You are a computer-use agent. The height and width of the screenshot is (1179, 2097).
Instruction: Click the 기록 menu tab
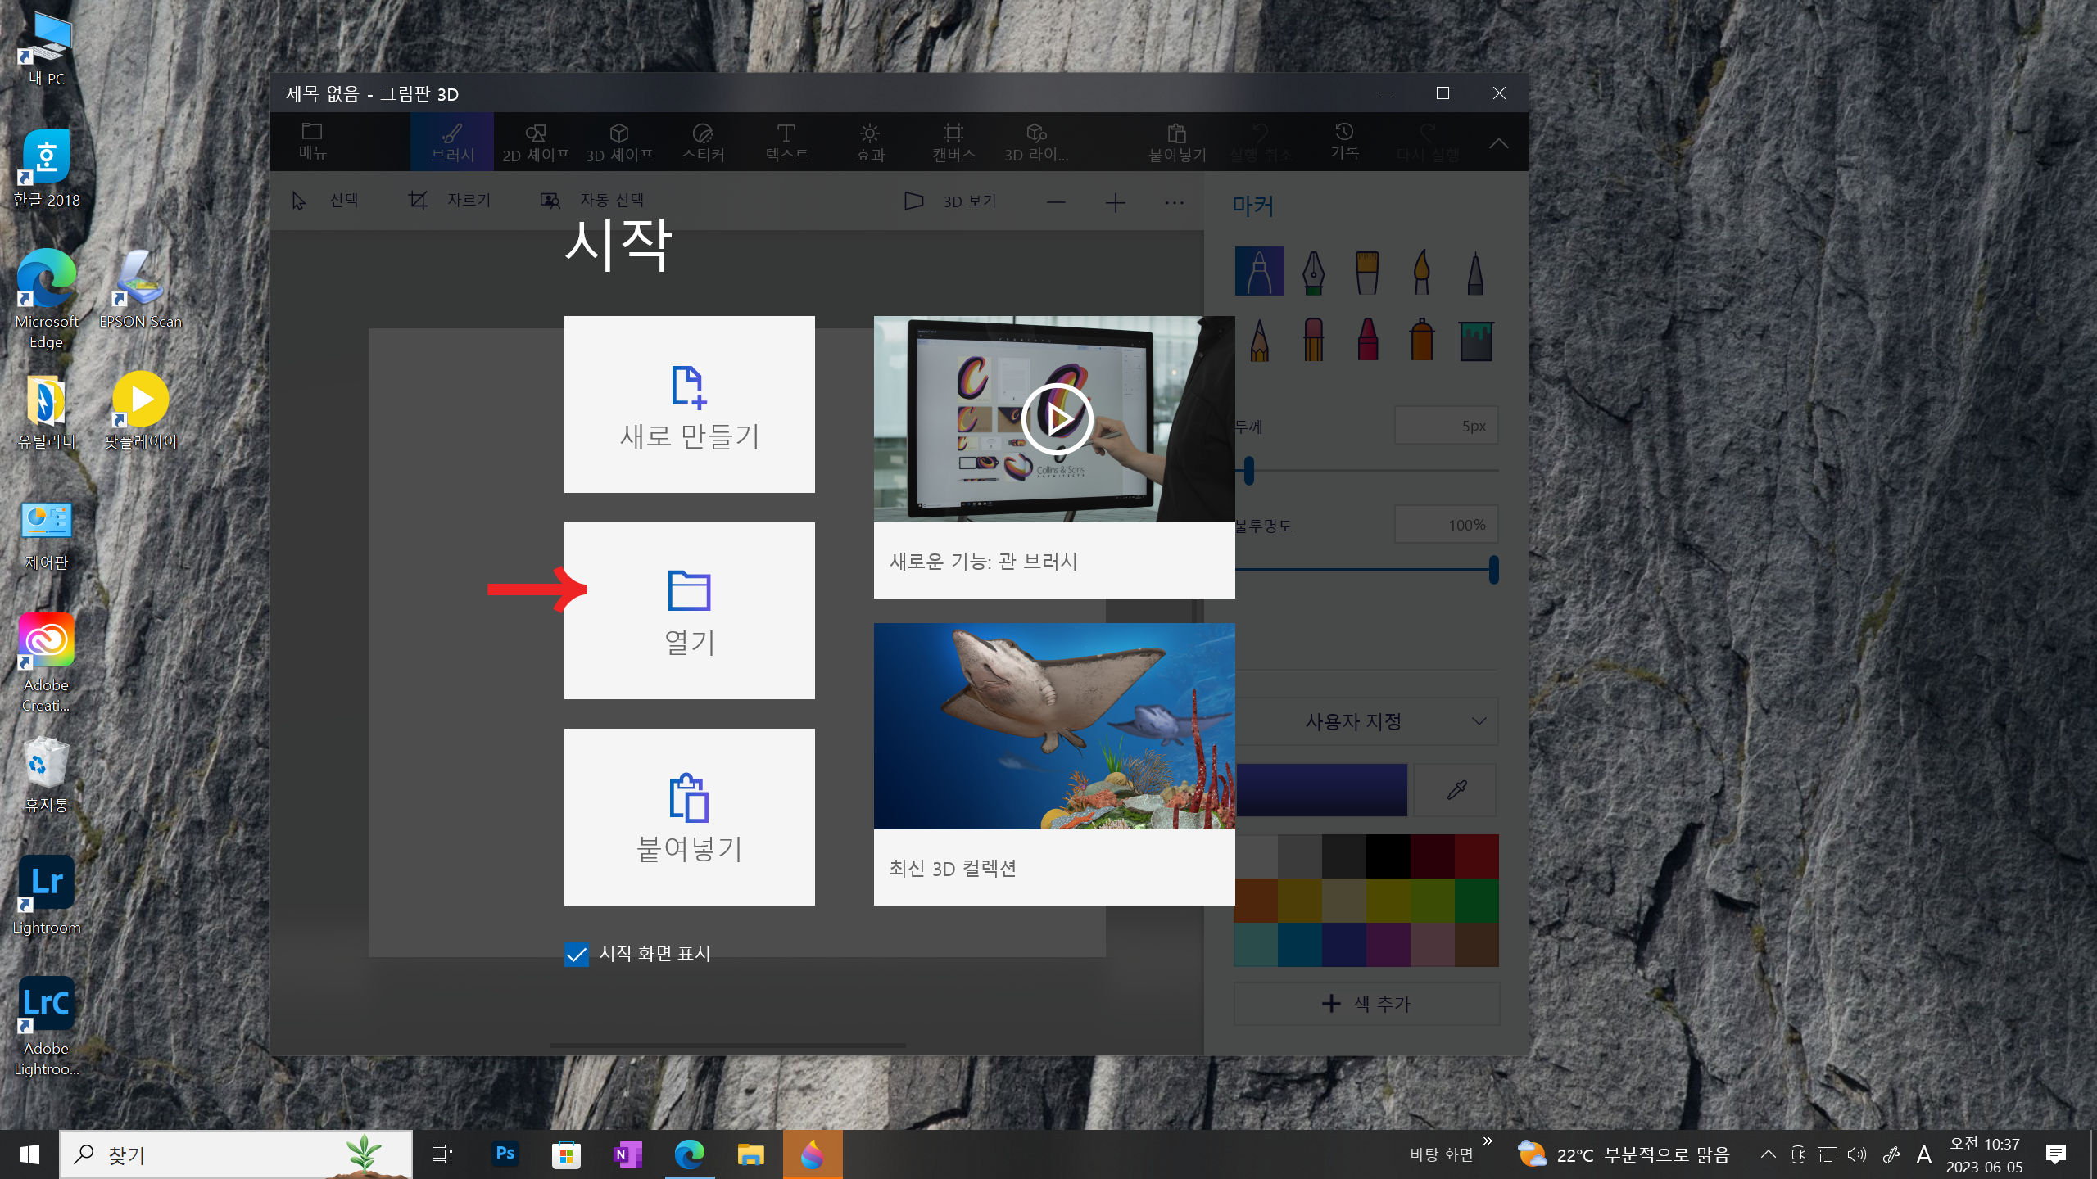1343,141
